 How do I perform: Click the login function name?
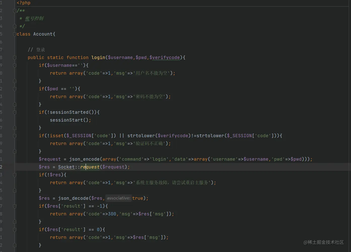pos(98,58)
